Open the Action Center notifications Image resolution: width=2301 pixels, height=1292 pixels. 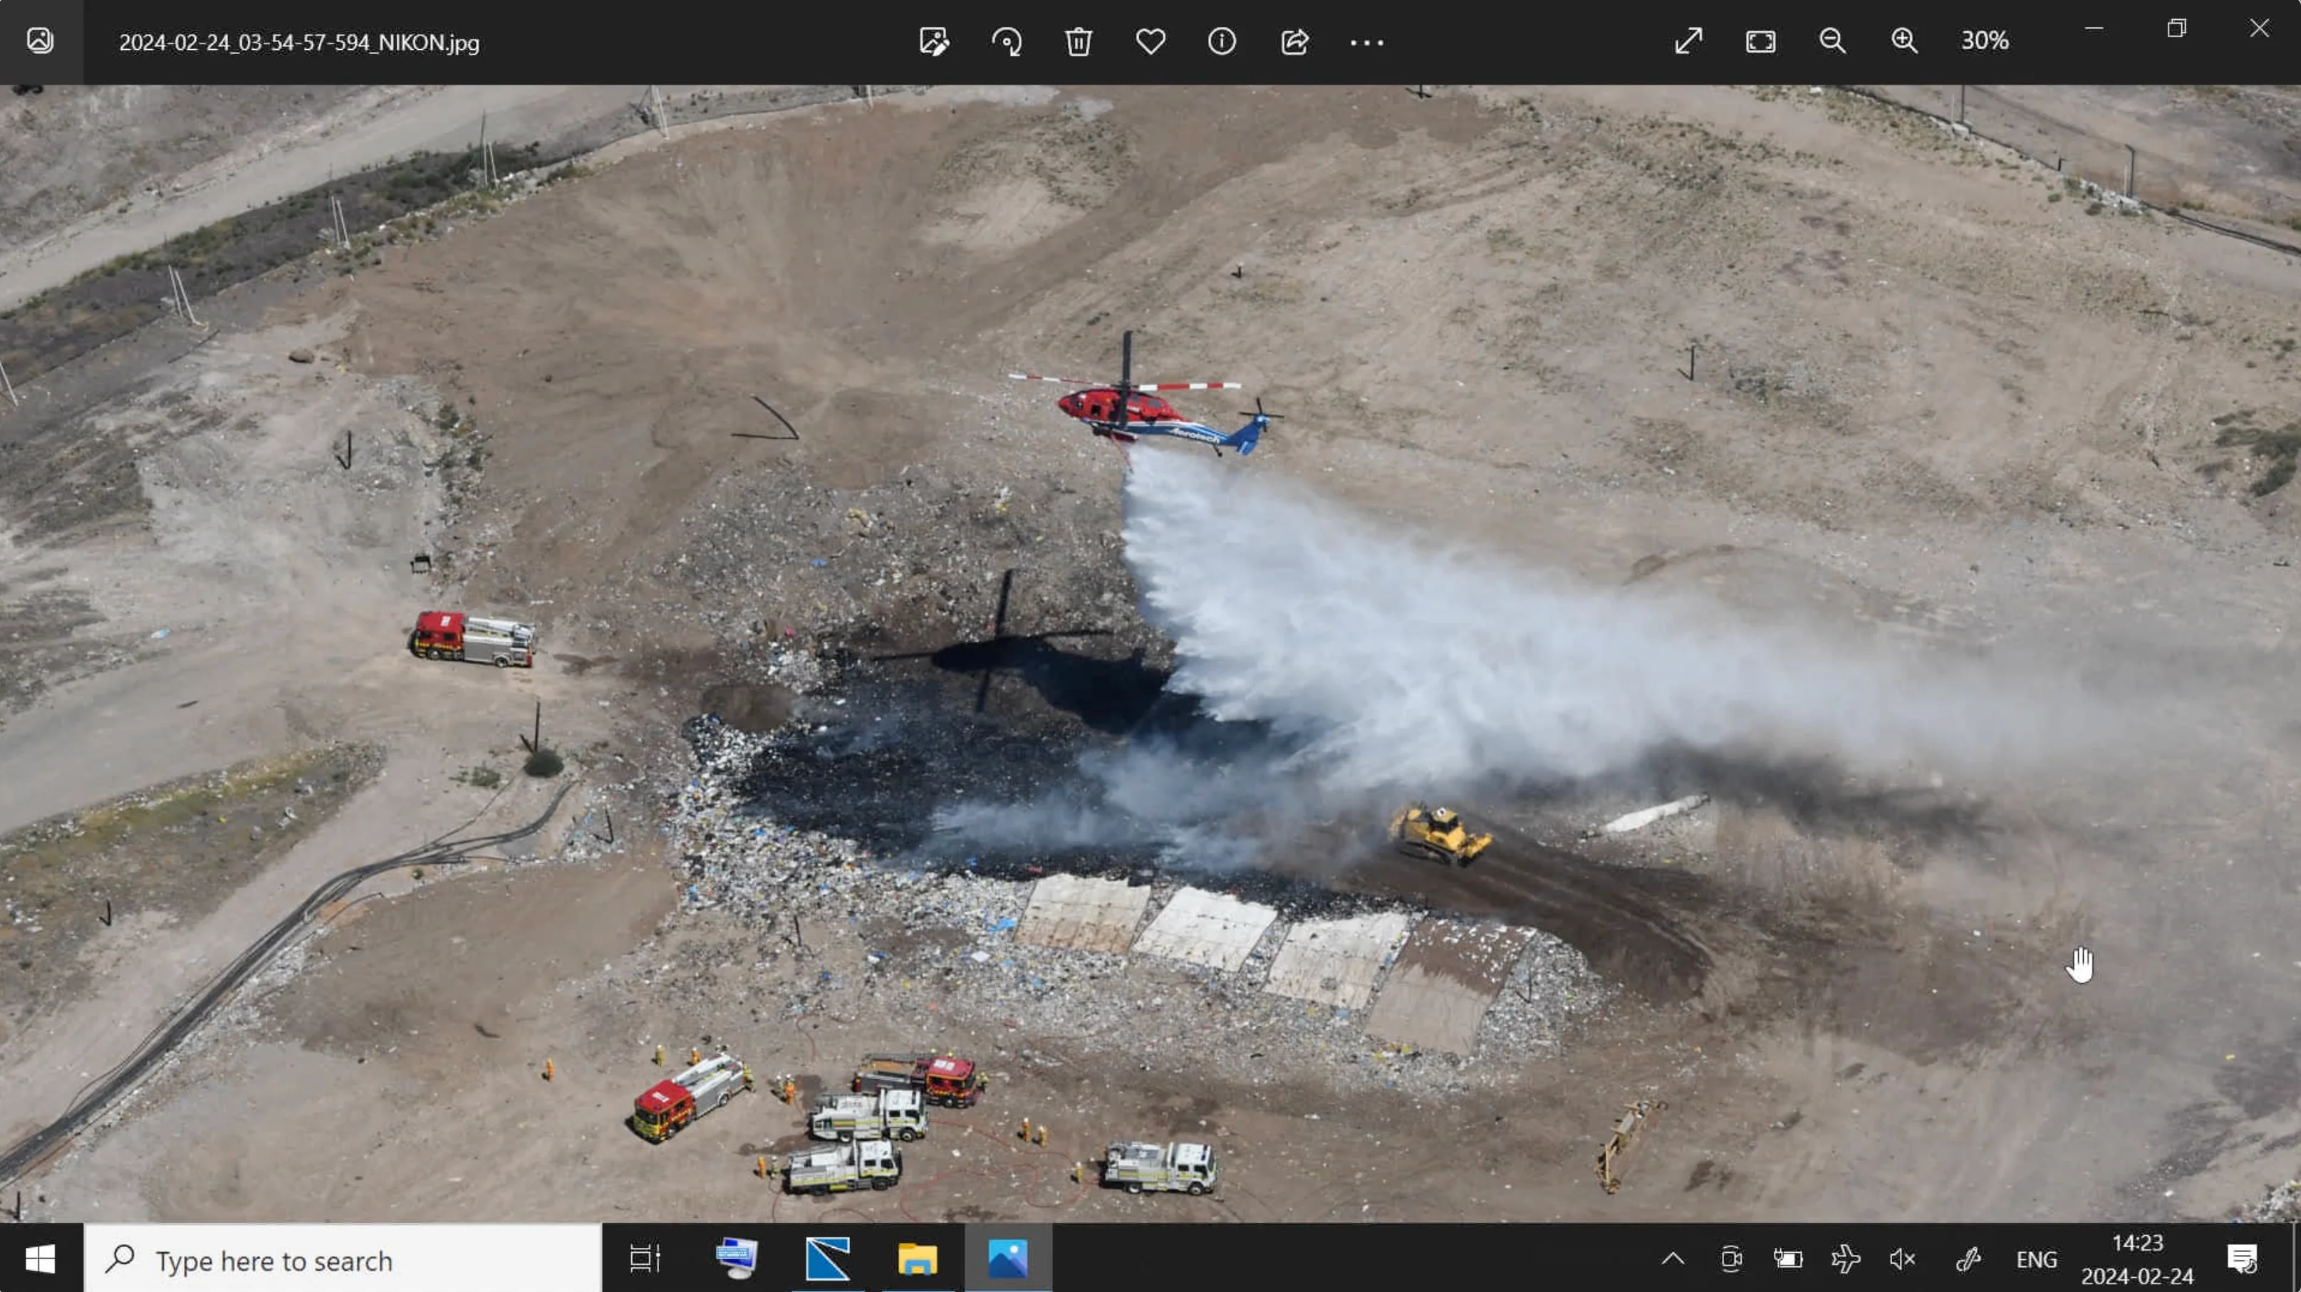(x=2242, y=1259)
